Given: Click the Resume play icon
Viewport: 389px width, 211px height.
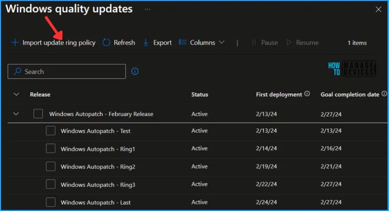Looking at the screenshot, I should pyautogui.click(x=289, y=43).
